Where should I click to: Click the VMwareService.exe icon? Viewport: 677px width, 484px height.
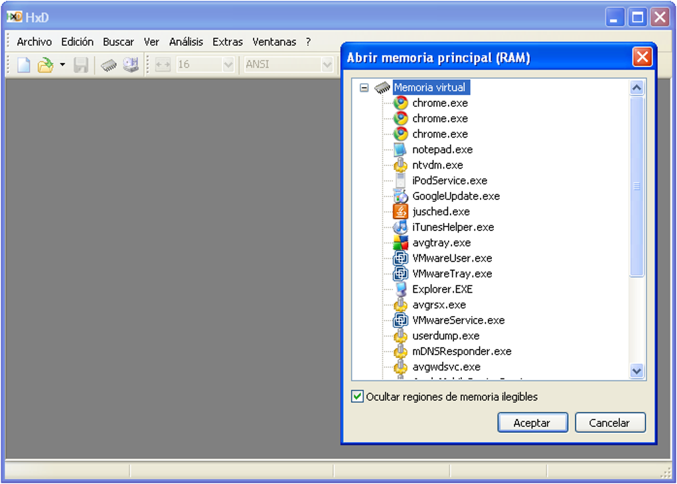click(x=400, y=321)
